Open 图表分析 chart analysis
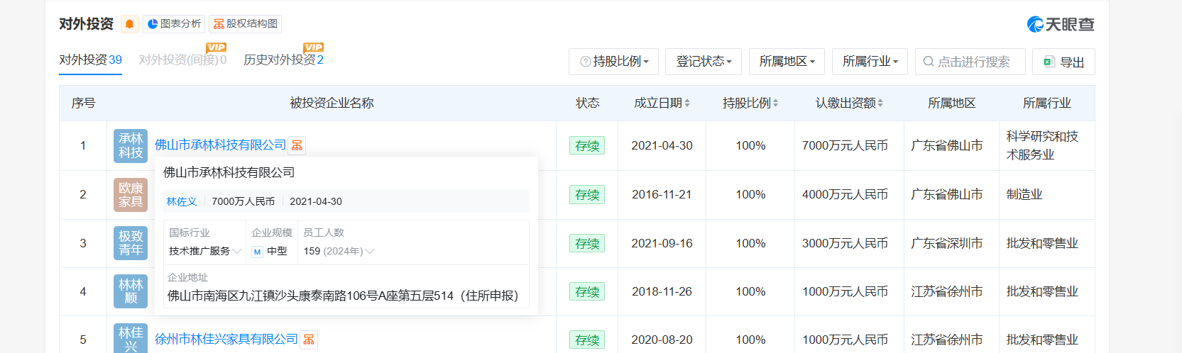Screen dimensions: 1182x353 click(174, 24)
